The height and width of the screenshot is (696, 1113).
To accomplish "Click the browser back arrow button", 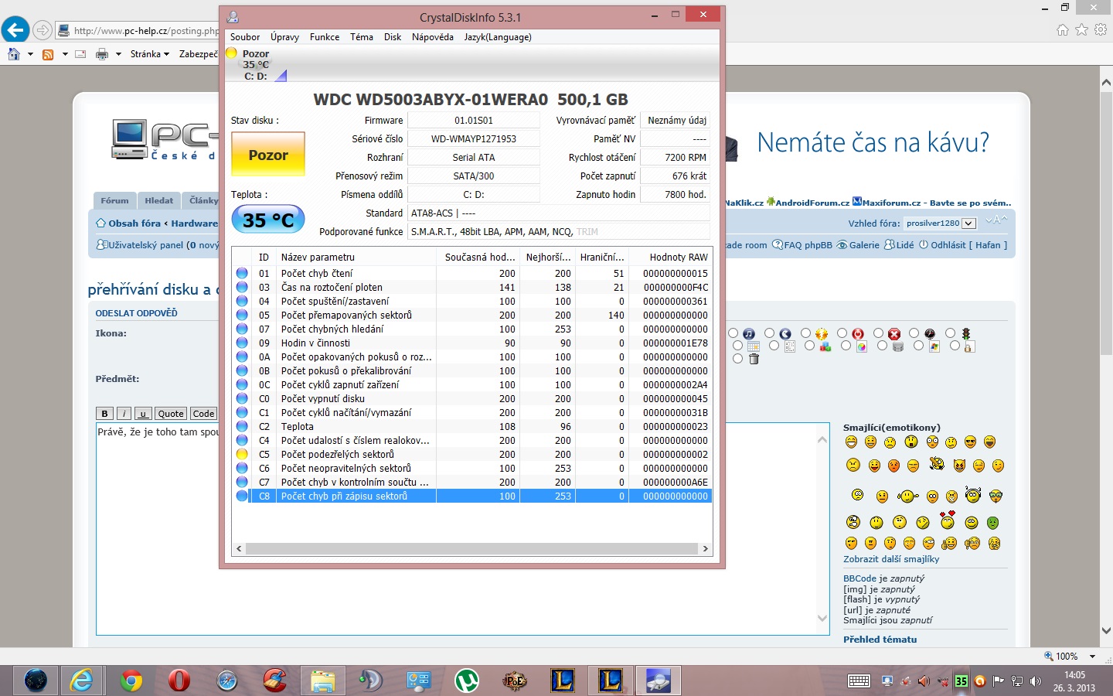I will point(15,30).
